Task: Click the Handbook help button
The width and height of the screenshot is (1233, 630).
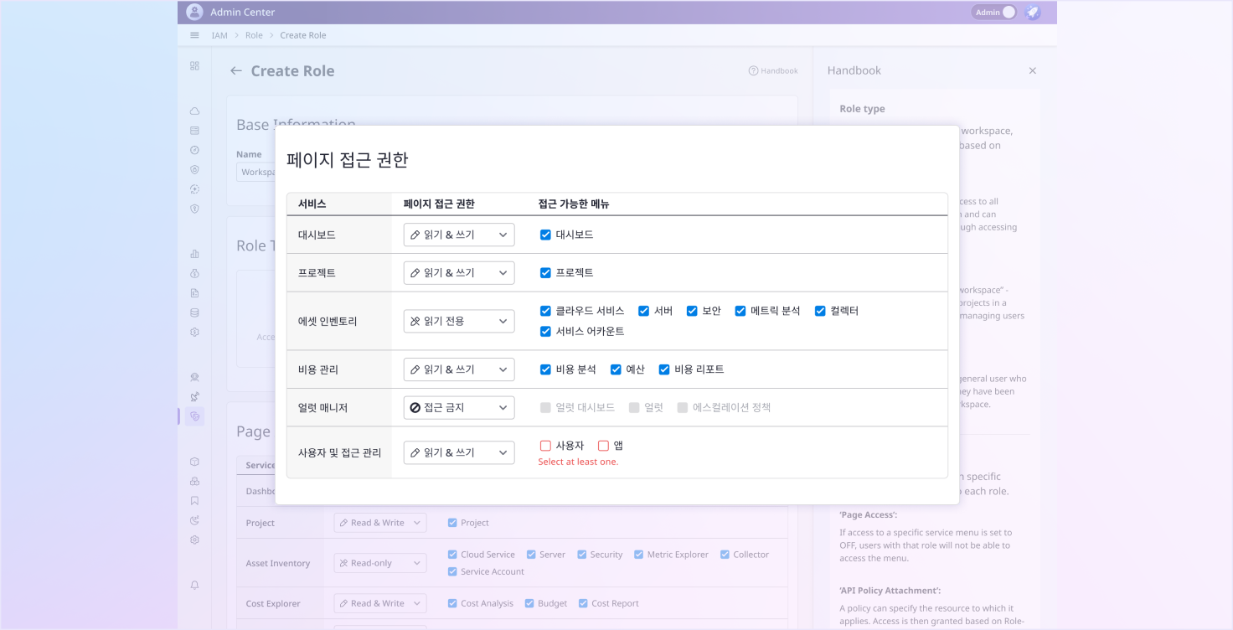Action: [772, 71]
